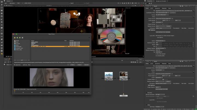
Task: Enable Use OpenCL checkbox in Read2
Action: point(156,37)
